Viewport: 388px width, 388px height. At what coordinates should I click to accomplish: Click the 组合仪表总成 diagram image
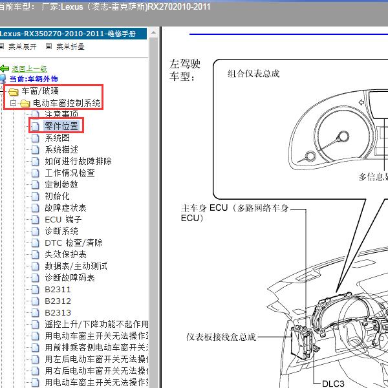pos(339,130)
